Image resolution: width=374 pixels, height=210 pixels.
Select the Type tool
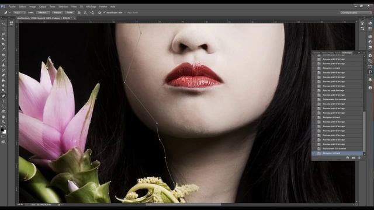pos(3,101)
